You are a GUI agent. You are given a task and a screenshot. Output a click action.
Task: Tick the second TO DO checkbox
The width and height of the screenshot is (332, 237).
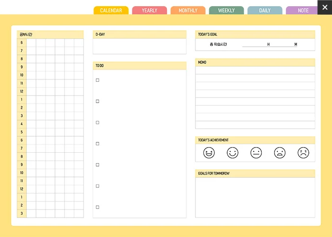point(98,101)
